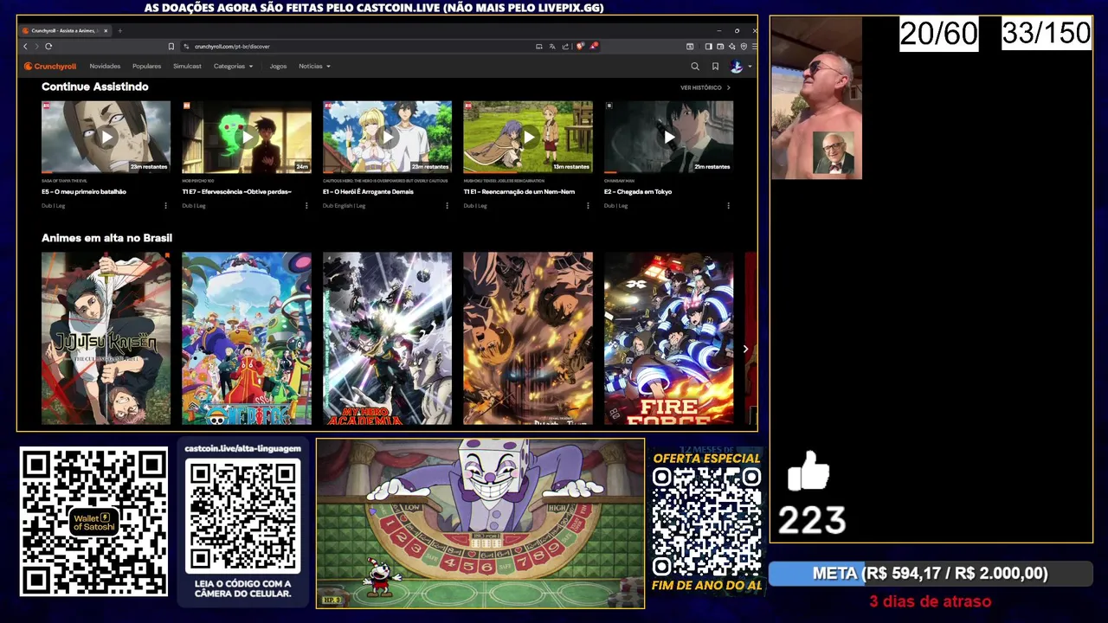Open the Jujutsu Kaisen poster
This screenshot has height=623, width=1108.
pyautogui.click(x=106, y=338)
